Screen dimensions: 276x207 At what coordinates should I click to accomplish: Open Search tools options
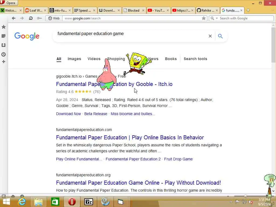pos(195,59)
